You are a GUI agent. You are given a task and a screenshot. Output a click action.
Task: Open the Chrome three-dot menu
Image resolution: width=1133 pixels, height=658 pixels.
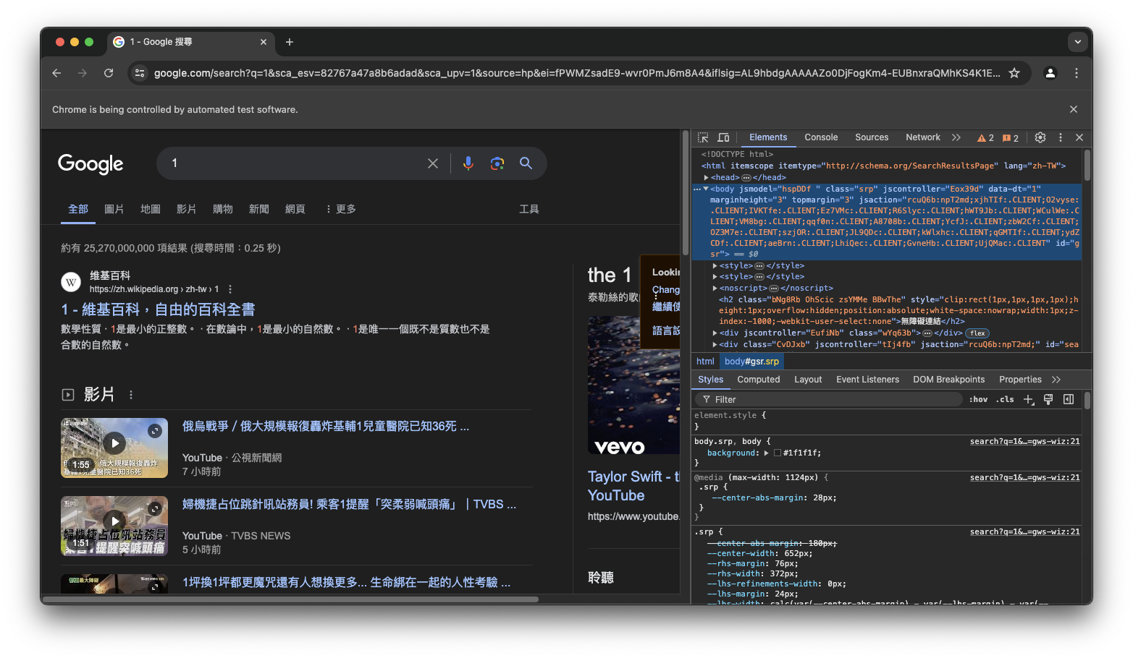1077,73
